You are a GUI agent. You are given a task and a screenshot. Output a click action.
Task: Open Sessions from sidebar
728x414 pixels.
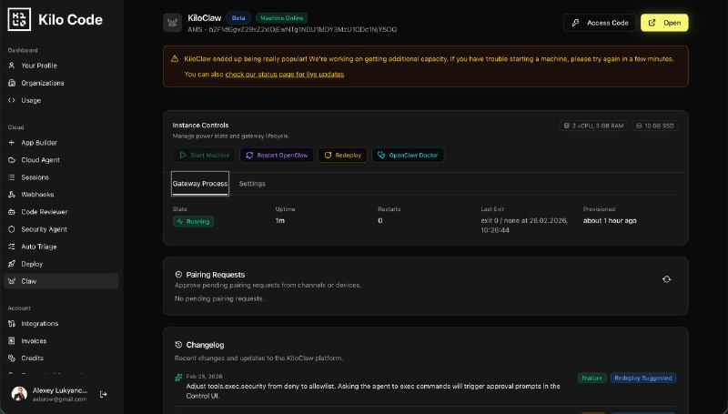(x=35, y=177)
